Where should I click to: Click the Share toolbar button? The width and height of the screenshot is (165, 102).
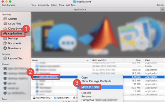61,5
